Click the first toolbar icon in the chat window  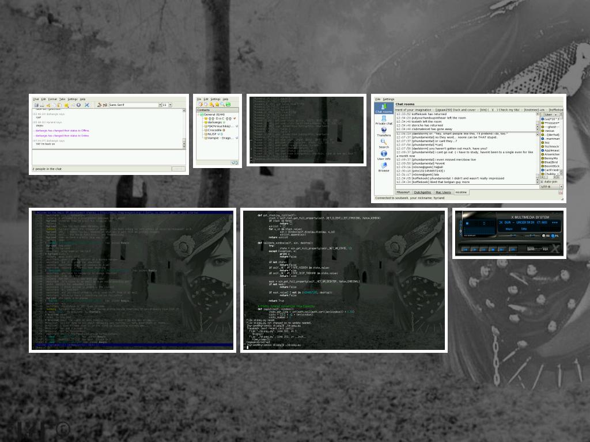[36, 105]
